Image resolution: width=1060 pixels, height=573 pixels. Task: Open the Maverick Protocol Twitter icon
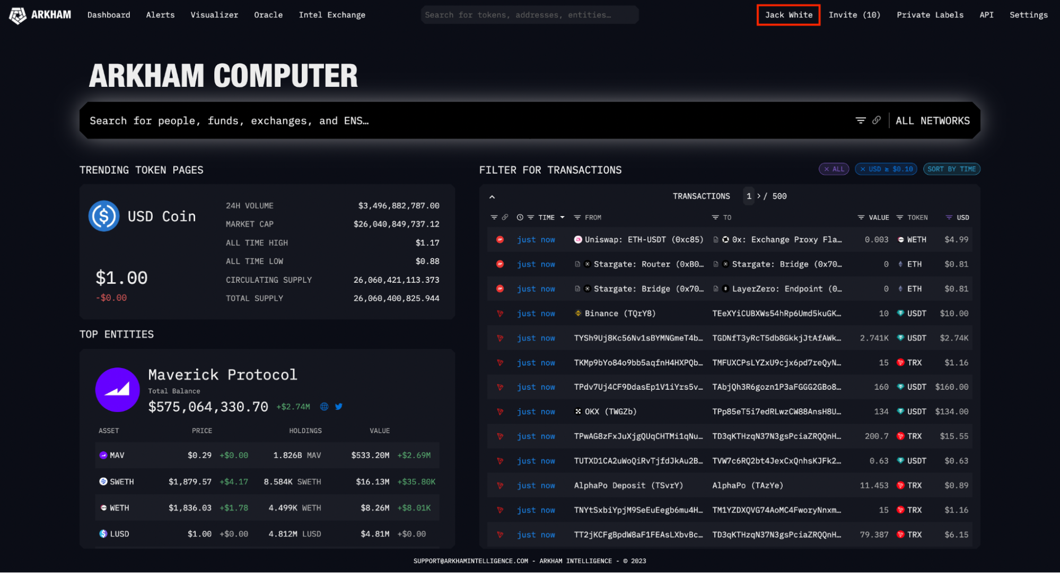338,407
